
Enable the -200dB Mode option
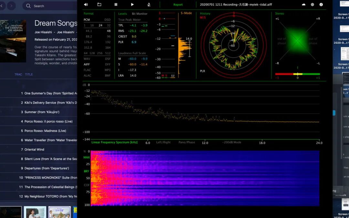click(x=232, y=142)
